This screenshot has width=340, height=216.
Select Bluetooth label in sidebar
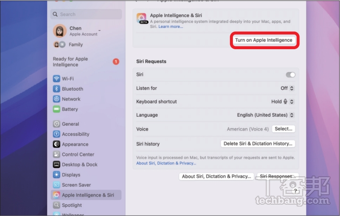(x=72, y=89)
